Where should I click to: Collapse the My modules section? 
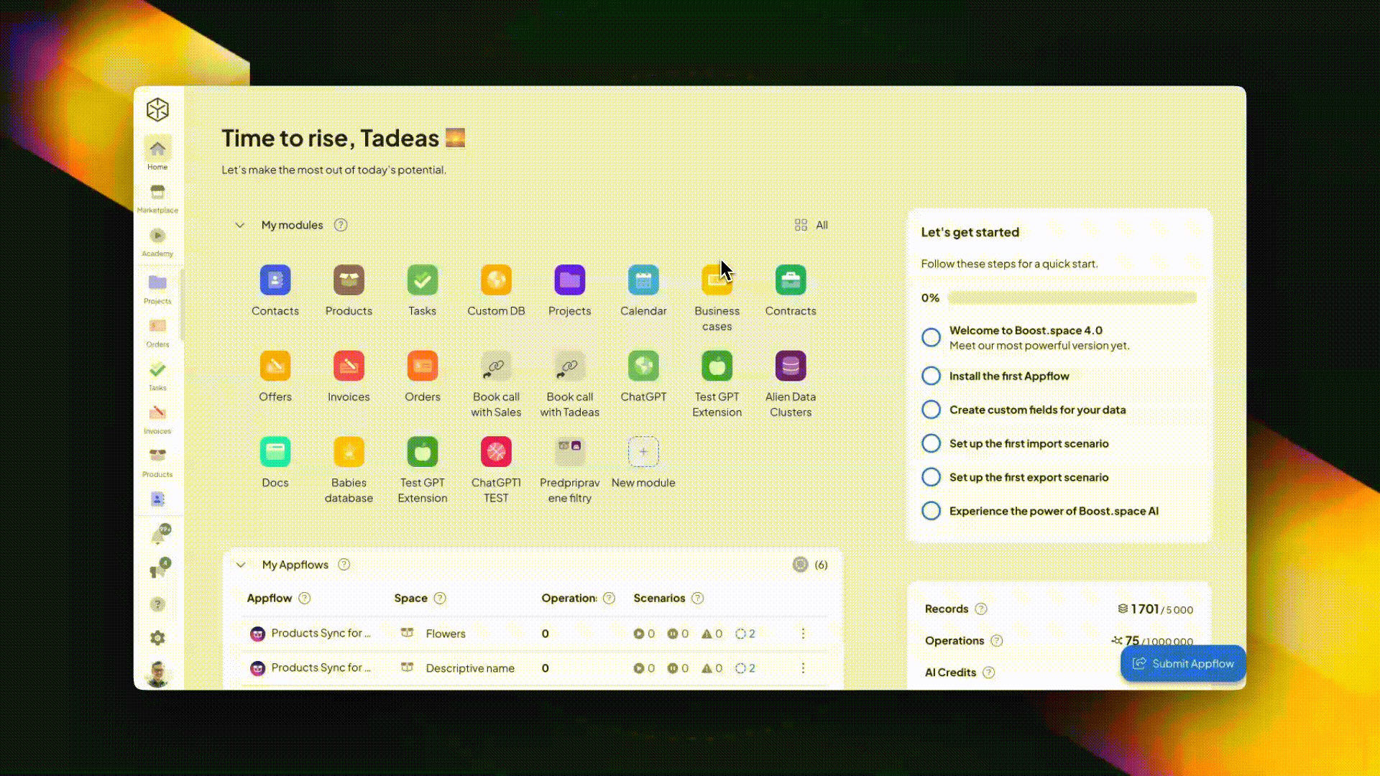coord(239,226)
